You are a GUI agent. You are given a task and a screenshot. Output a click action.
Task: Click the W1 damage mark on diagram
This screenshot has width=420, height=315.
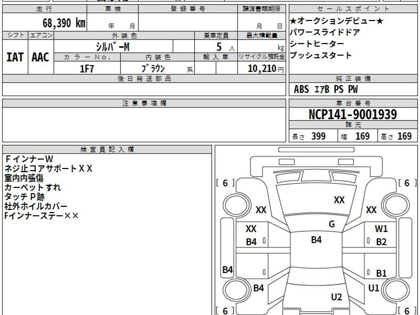(x=381, y=229)
